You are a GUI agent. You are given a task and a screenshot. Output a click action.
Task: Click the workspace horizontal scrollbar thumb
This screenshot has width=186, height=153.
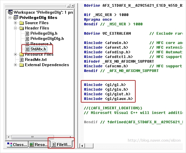(x=33, y=137)
